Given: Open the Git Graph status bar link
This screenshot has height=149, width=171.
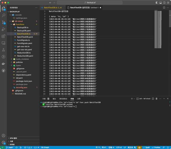Looking at the screenshot, I should (x=45, y=148).
